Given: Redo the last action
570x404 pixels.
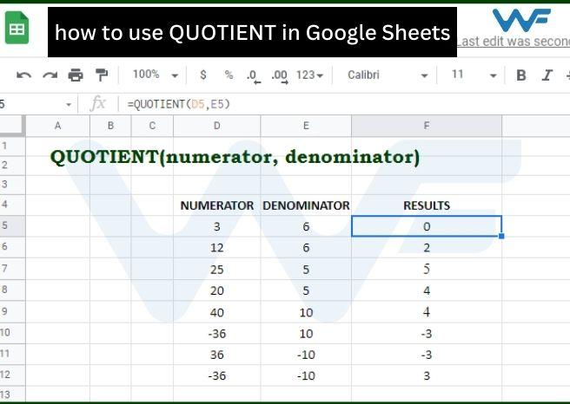Looking at the screenshot, I should 50,75.
